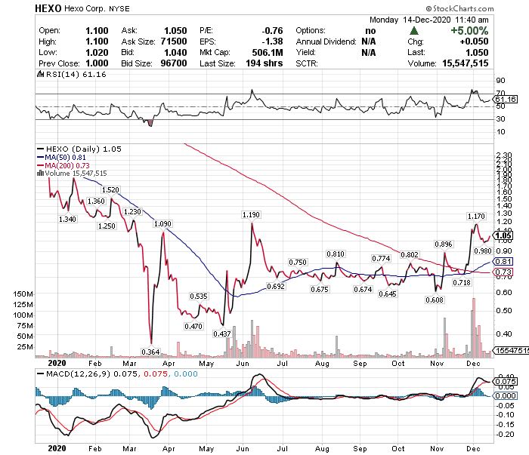Click the RSI 61.16 axis value tag

coord(506,100)
